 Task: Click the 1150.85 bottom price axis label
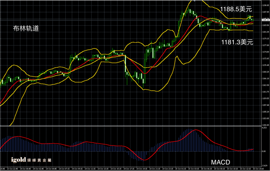265,125
